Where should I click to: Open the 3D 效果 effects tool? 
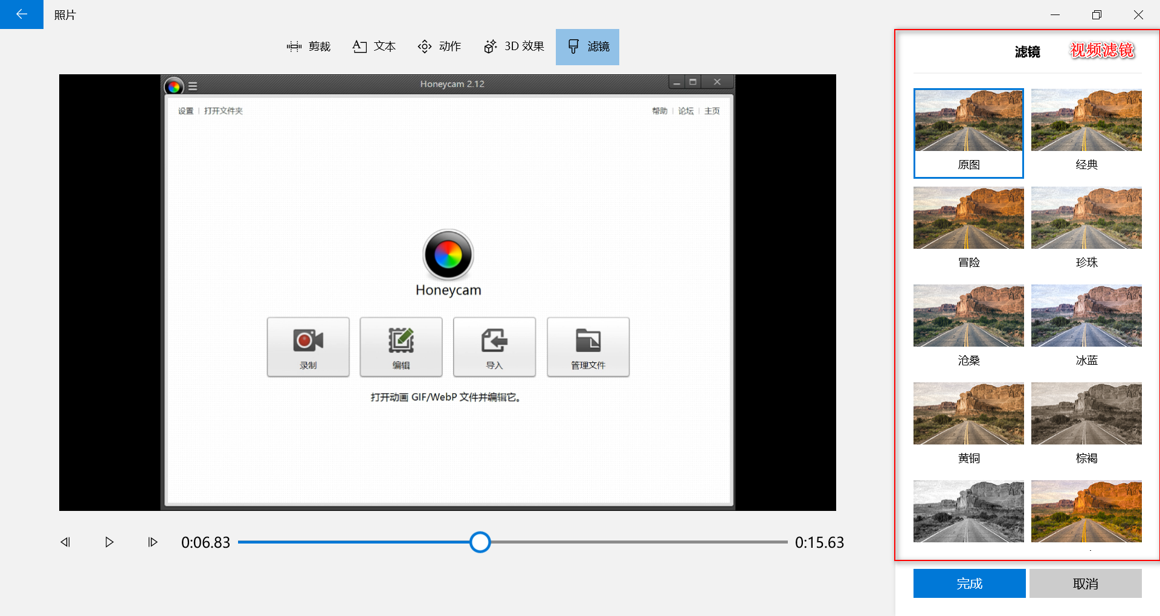click(x=514, y=47)
